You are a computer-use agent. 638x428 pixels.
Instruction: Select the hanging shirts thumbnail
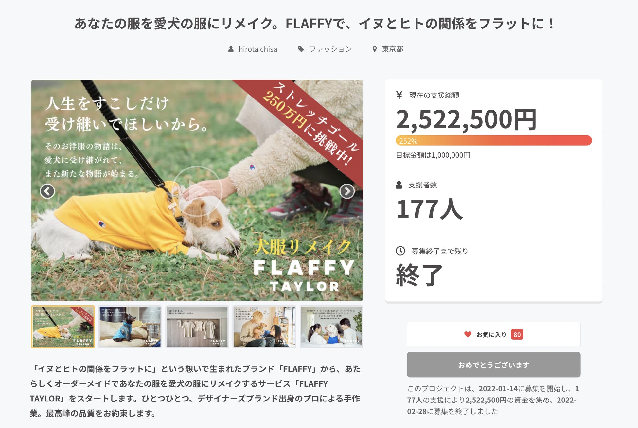point(197,327)
